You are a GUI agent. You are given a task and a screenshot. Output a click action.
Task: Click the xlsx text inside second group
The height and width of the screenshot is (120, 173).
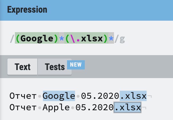(x=92, y=38)
